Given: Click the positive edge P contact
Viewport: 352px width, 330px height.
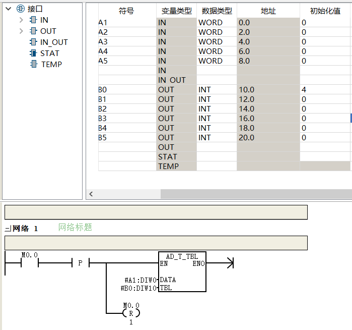Looking at the screenshot, I should pyautogui.click(x=81, y=263).
